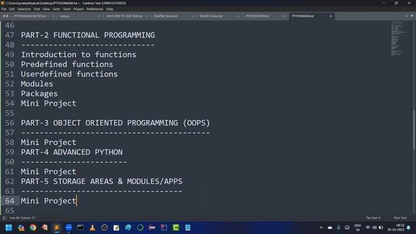The width and height of the screenshot is (416, 234).
Task: Click the blue round taskbar icon next to Sublime
Action: coord(68,227)
